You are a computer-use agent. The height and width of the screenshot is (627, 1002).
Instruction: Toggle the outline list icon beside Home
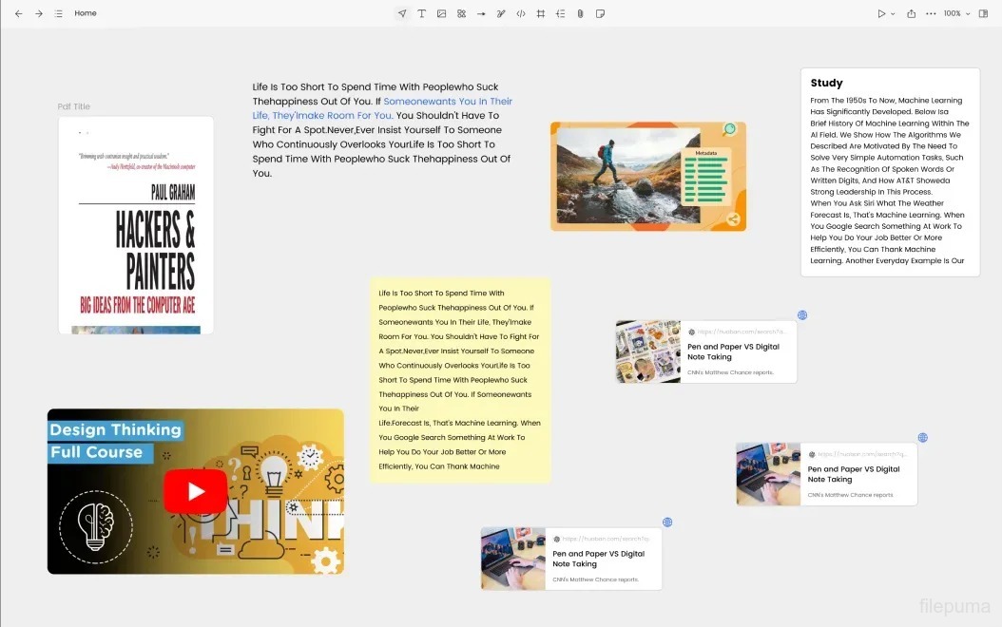[x=59, y=13]
